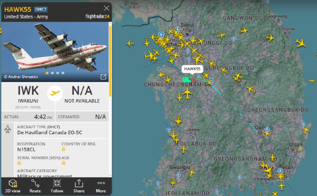Select the second photo carousel dot
317x196 pixels.
pos(52,73)
